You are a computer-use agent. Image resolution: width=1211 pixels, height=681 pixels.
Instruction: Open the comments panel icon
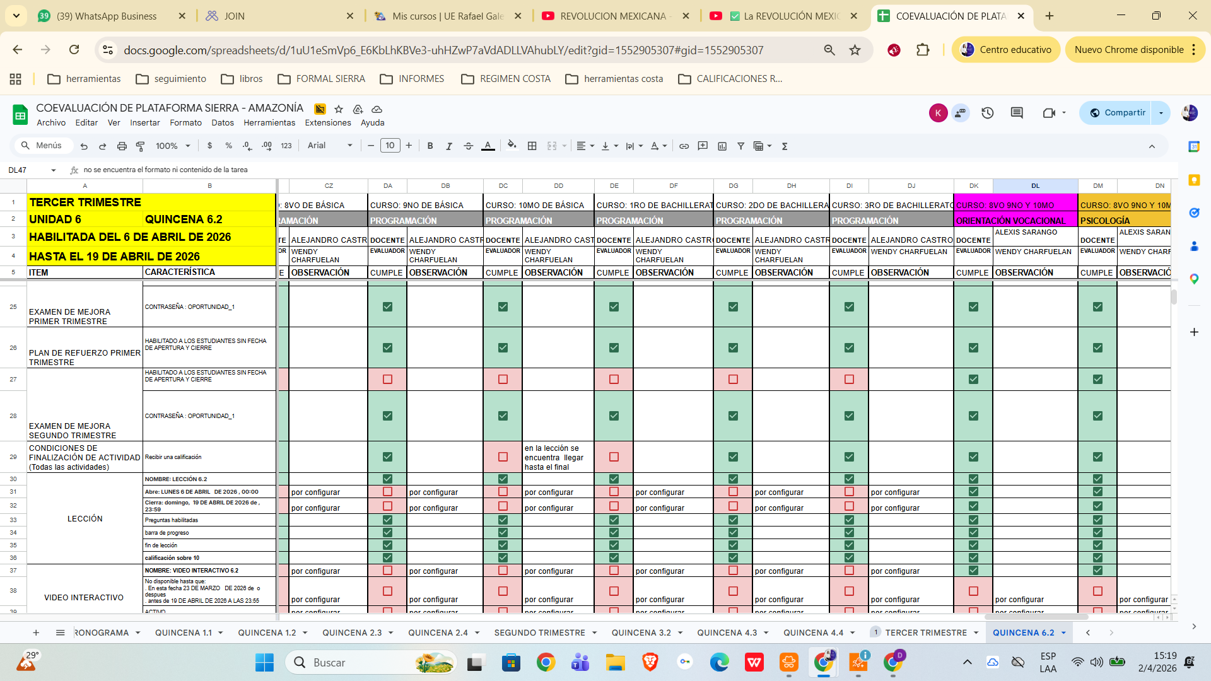pyautogui.click(x=1017, y=113)
